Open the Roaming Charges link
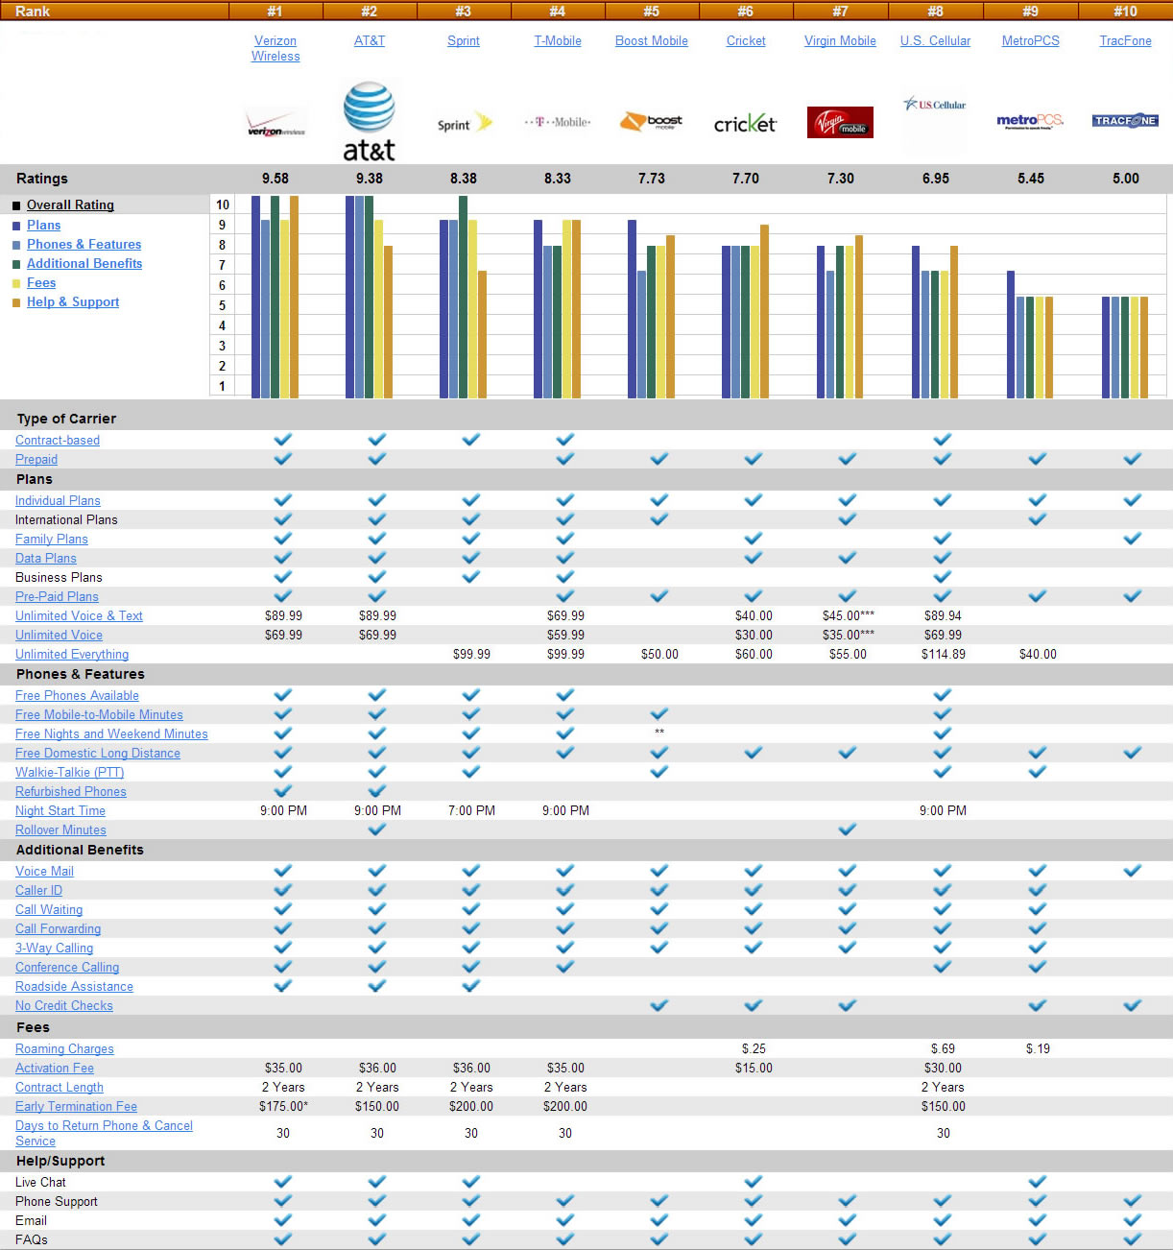 64,1049
